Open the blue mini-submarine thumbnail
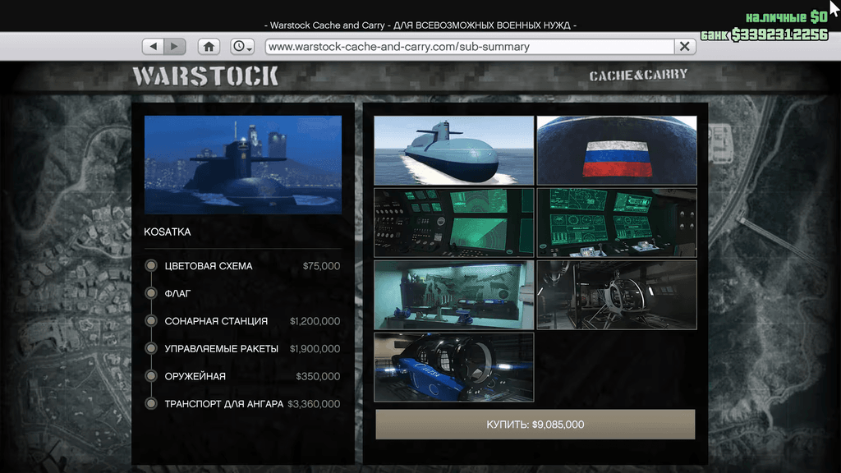841x473 pixels. point(453,367)
